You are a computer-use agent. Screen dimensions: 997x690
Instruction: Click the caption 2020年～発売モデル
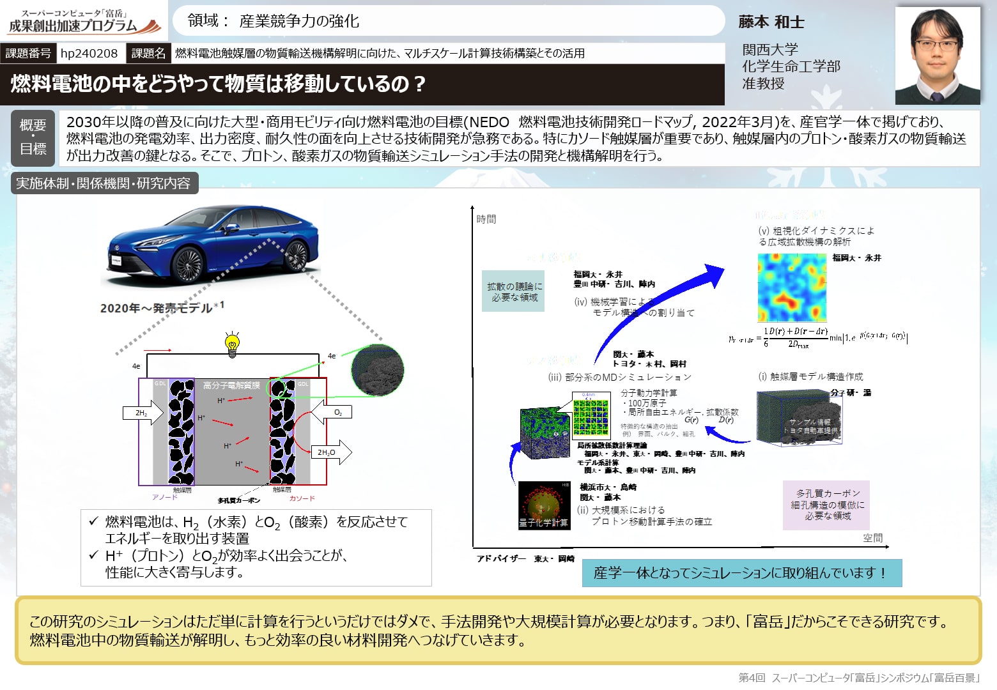(162, 307)
